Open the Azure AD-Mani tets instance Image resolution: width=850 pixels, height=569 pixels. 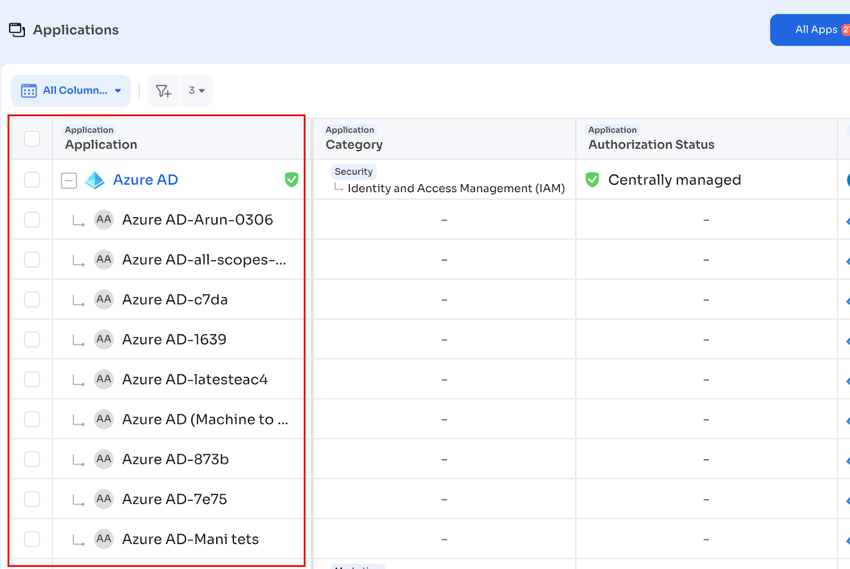tap(190, 539)
